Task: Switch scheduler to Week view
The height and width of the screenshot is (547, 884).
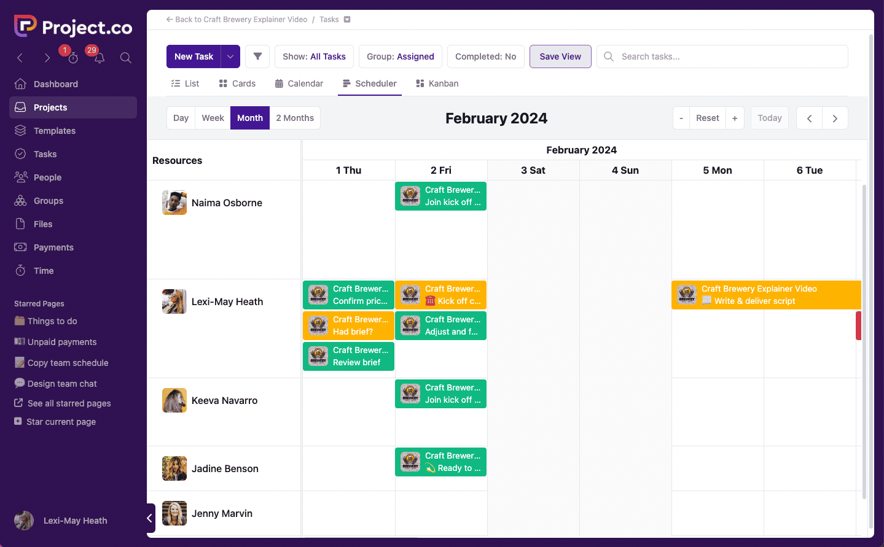Action: pyautogui.click(x=213, y=117)
